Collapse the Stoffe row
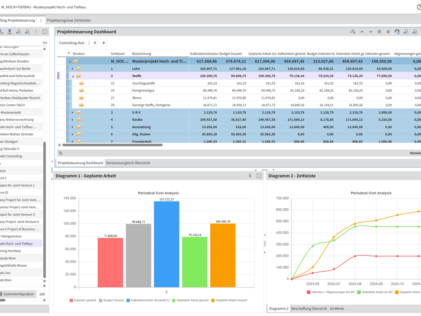 click(72, 76)
